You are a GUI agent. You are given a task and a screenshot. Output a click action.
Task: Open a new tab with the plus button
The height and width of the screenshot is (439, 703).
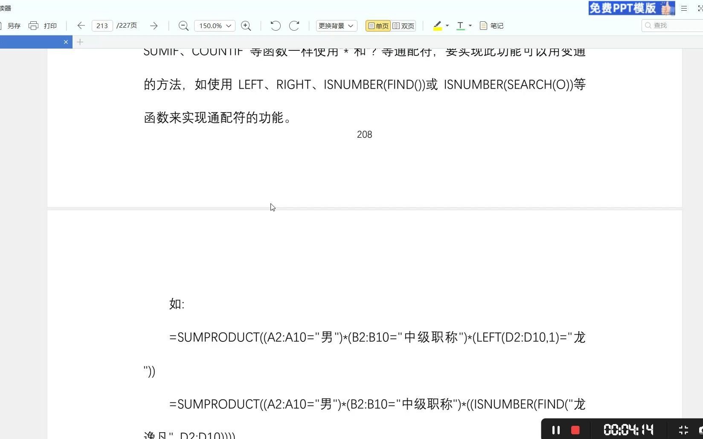point(80,42)
